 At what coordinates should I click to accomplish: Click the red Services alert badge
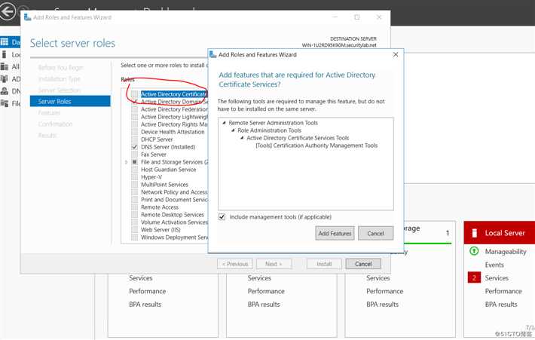point(474,278)
